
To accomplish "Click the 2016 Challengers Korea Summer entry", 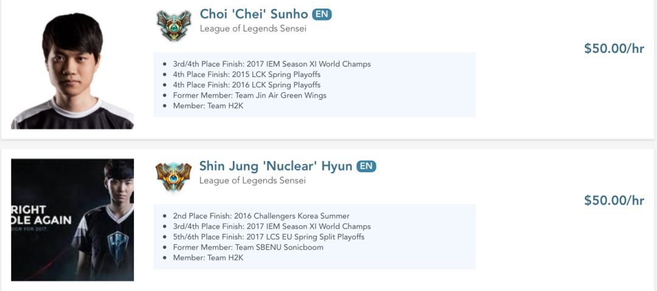I will coord(261,216).
